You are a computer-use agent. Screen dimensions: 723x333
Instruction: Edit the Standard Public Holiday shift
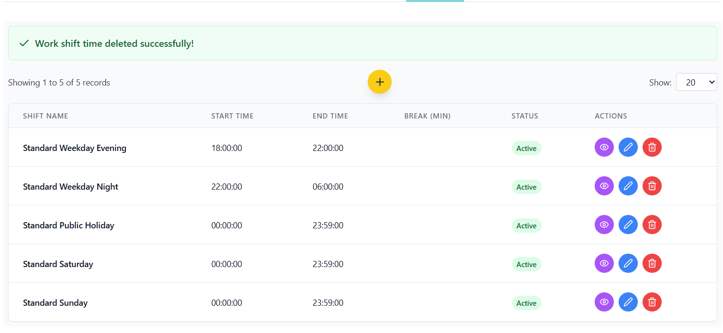tap(628, 225)
